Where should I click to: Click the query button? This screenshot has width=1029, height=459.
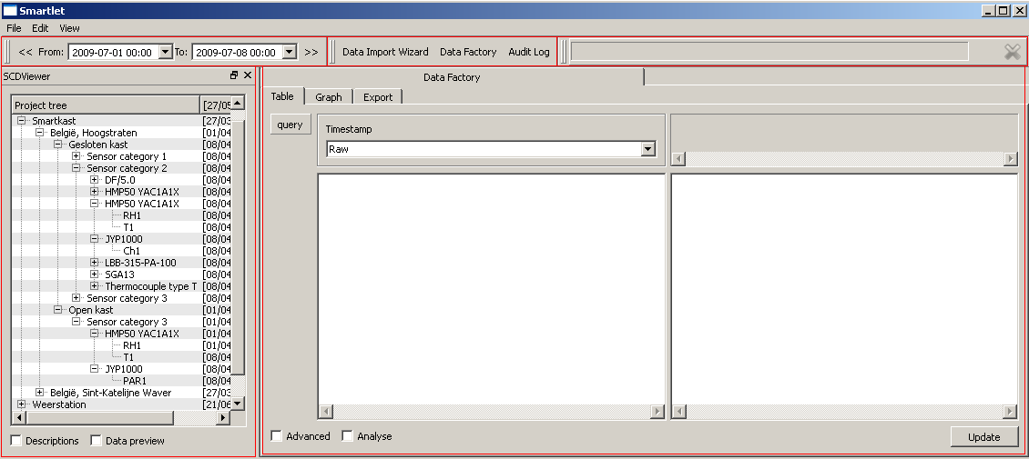(290, 125)
